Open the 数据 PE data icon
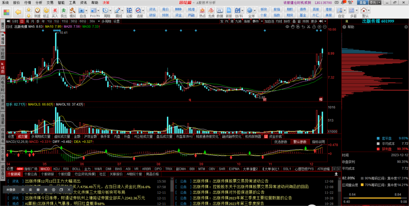Image resolution: width=409 pixels, height=206 pixels. [x=220, y=10]
